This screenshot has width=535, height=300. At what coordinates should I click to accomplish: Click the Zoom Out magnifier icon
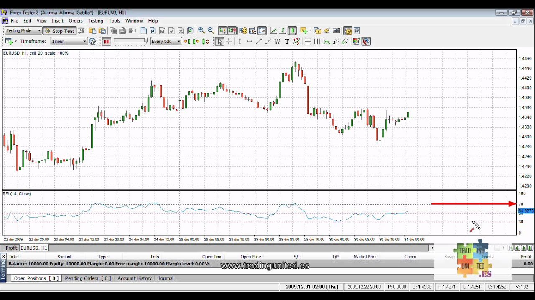click(x=211, y=30)
